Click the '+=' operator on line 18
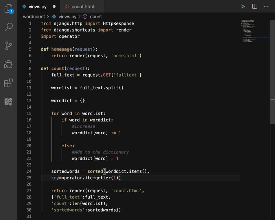This screenshot has height=220, width=275. [x=113, y=133]
